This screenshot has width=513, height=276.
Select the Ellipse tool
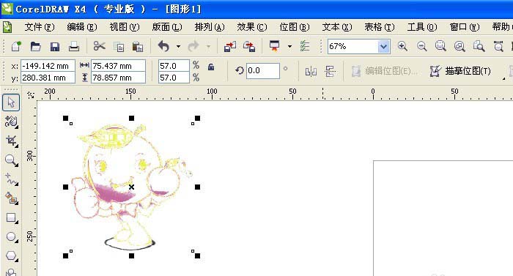coord(11,237)
